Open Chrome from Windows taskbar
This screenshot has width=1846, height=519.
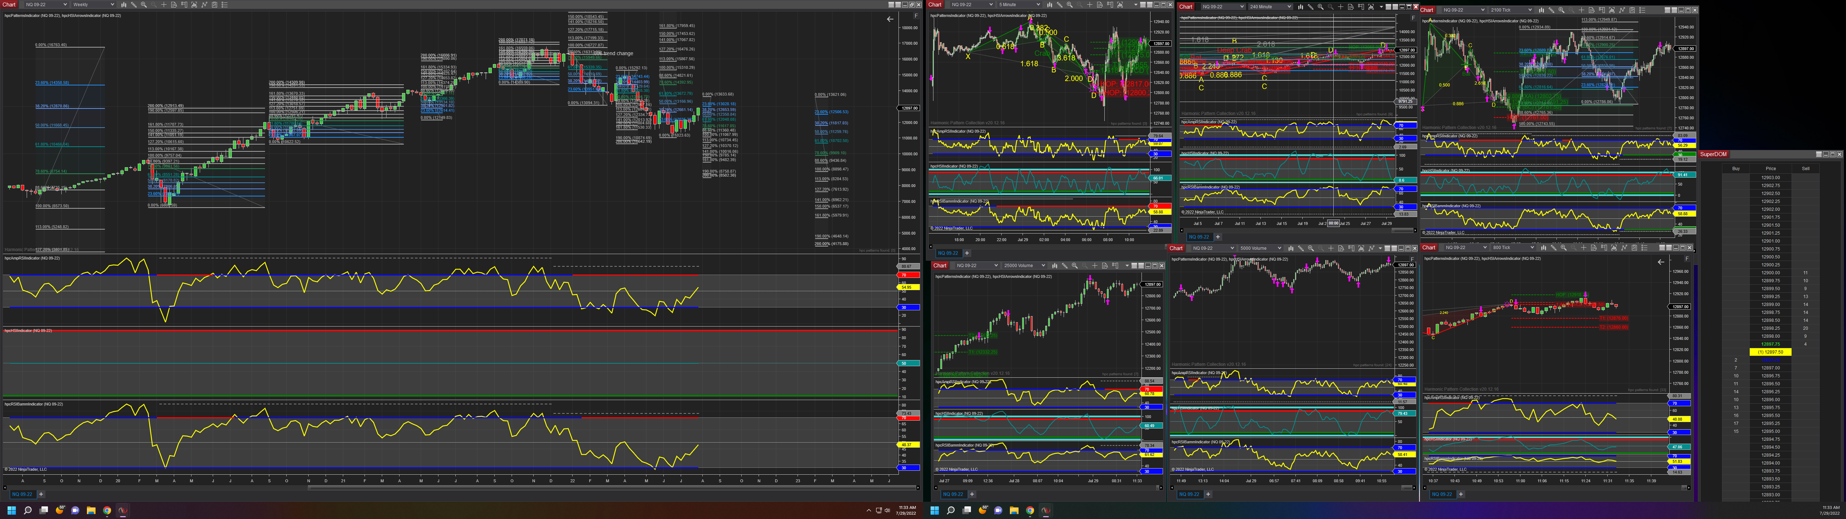107,510
